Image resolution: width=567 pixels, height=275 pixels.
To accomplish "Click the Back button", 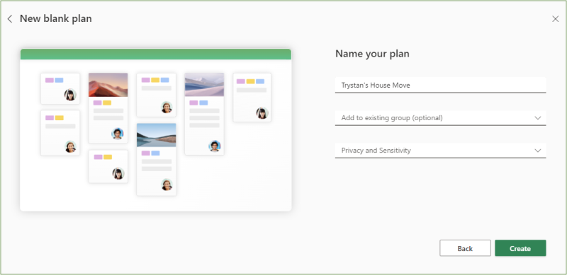I will [465, 248].
